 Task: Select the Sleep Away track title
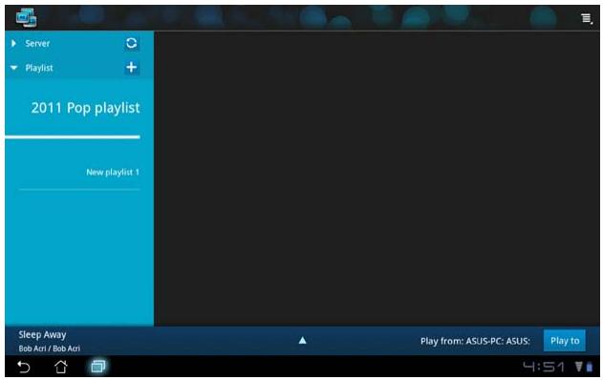point(42,335)
